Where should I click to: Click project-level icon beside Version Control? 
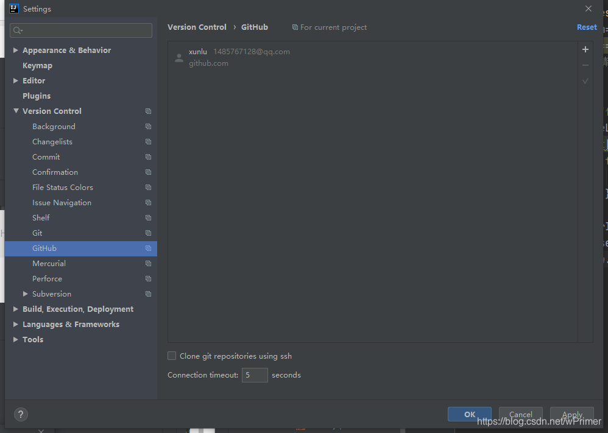(148, 111)
